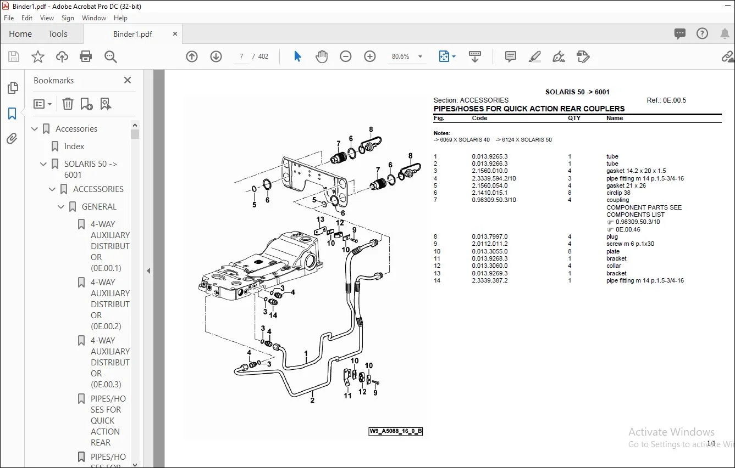Viewport: 735px width, 468px height.
Task: Go to the previous page with up arrow
Action: (192, 57)
